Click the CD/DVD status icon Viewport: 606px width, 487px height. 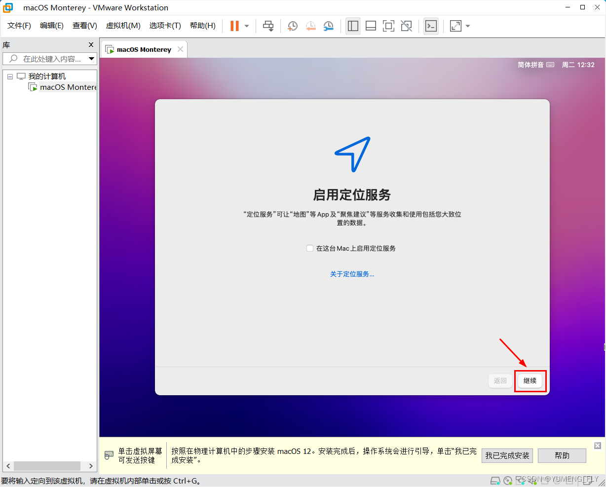(508, 481)
